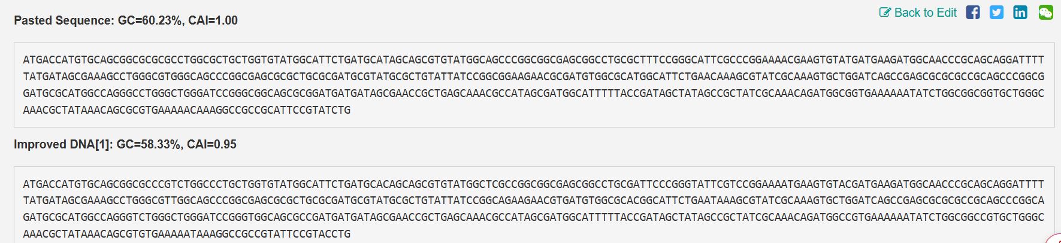Click the last line of the Improved DNA box

pos(187,234)
